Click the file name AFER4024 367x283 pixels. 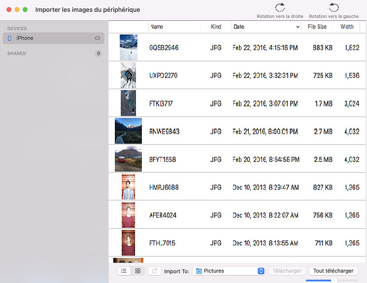(x=163, y=215)
